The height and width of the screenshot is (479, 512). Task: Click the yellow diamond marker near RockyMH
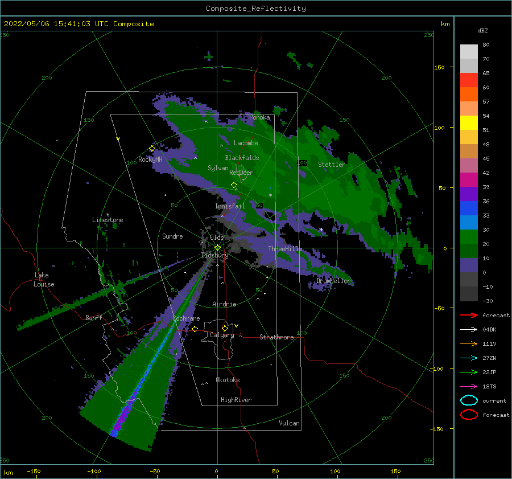pyautogui.click(x=152, y=149)
